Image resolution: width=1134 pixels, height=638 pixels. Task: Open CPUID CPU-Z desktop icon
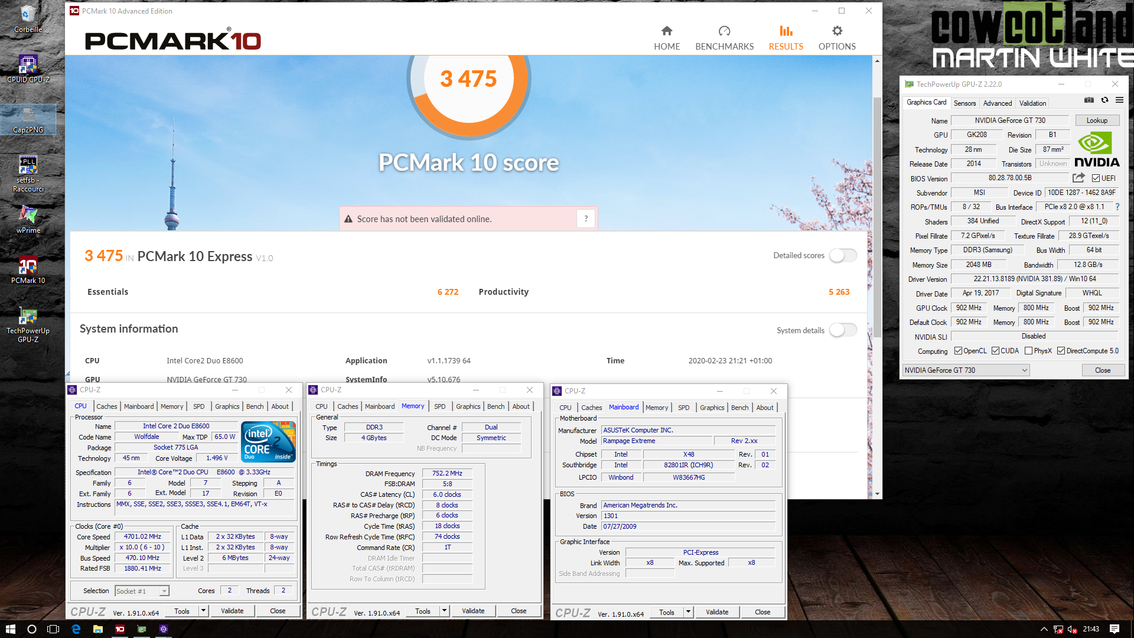pos(28,69)
